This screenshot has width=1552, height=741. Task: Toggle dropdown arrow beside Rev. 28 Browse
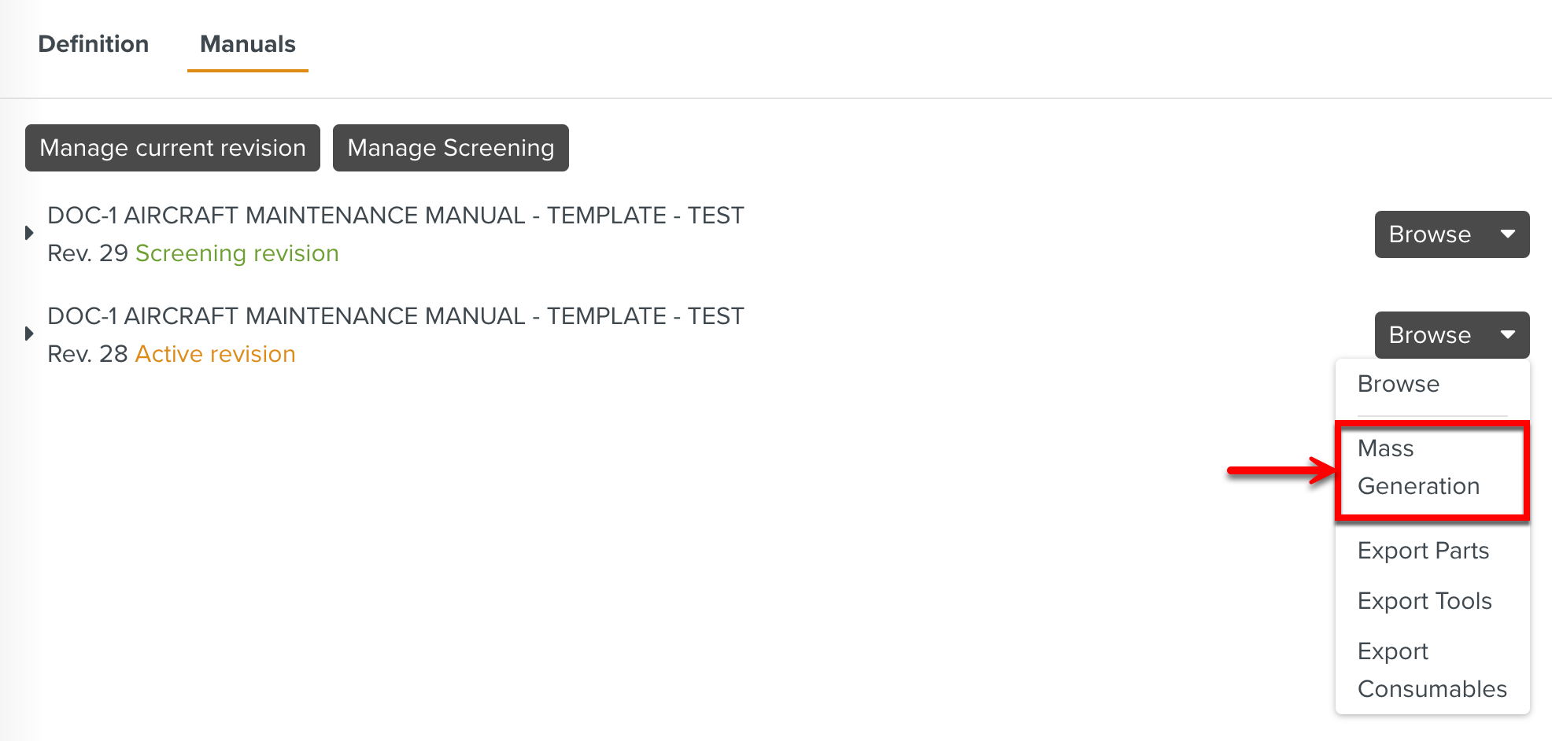[1507, 335]
